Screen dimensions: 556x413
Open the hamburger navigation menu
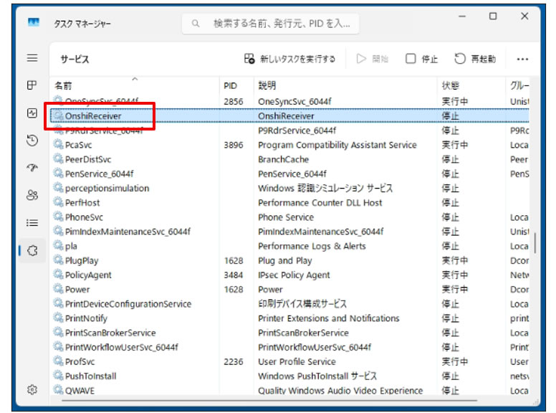coord(32,58)
